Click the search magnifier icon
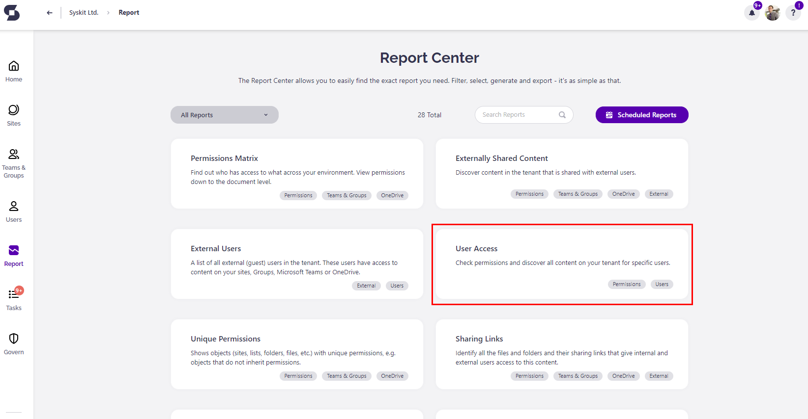The height and width of the screenshot is (419, 808). point(562,115)
